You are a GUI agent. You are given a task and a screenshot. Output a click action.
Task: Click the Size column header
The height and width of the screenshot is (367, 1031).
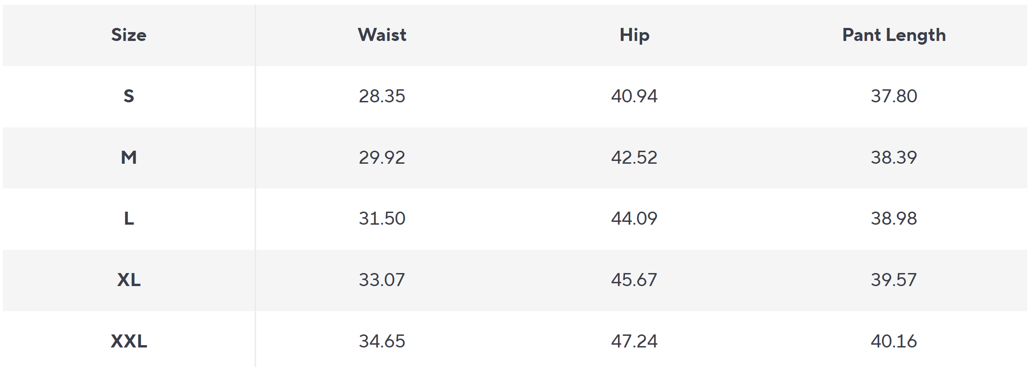point(129,35)
